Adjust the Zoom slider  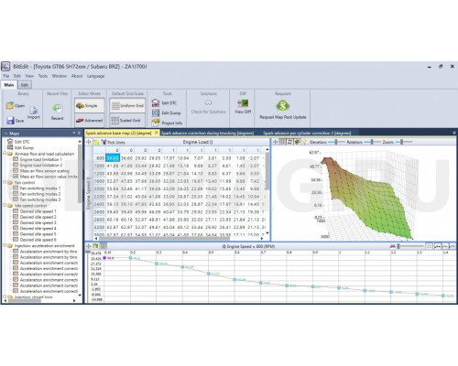pyautogui.click(x=404, y=142)
